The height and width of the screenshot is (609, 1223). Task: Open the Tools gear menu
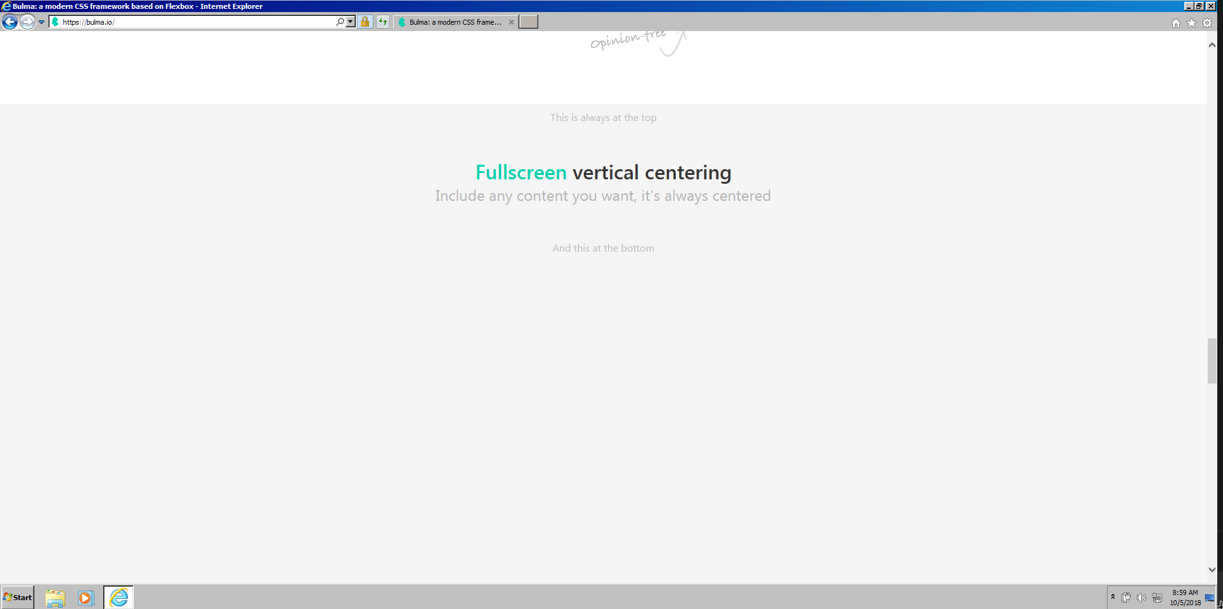(x=1206, y=22)
